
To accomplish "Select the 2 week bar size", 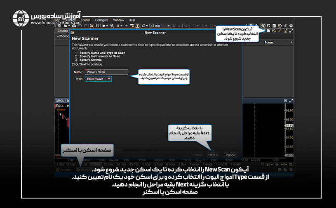I will click(208, 165).
